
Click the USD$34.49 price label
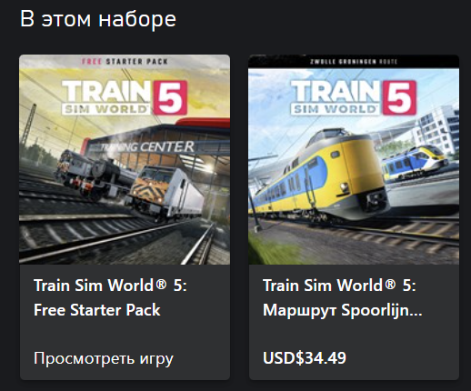click(305, 358)
